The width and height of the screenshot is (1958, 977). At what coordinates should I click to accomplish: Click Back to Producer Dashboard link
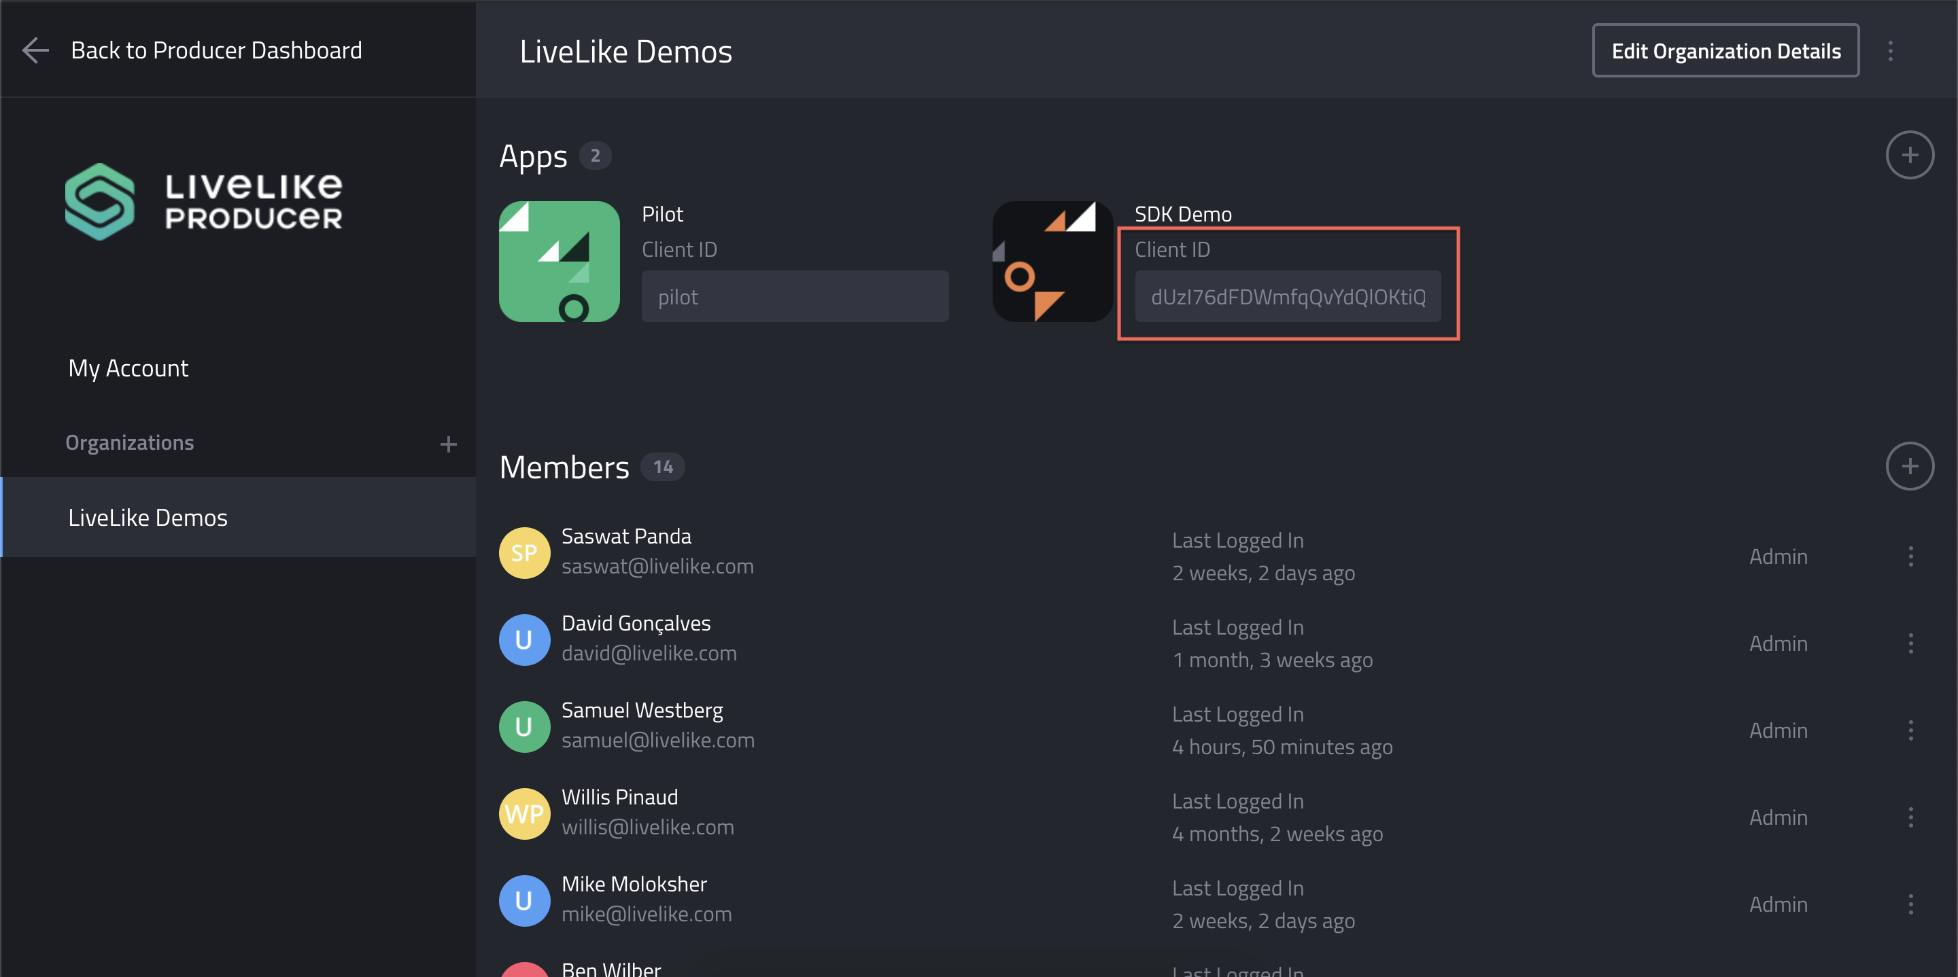(216, 50)
